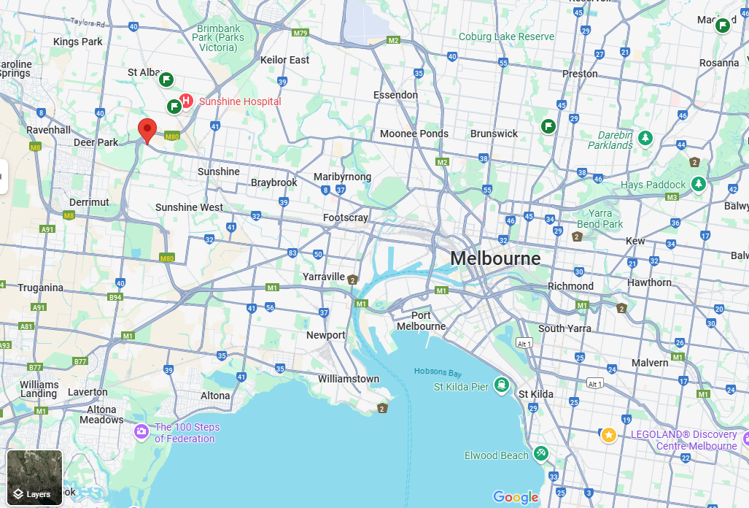Click the Richmond label
The width and height of the screenshot is (749, 508).
pyautogui.click(x=570, y=286)
